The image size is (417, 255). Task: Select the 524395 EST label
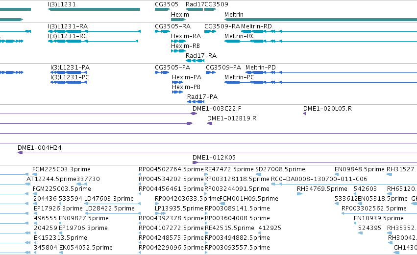369,229
